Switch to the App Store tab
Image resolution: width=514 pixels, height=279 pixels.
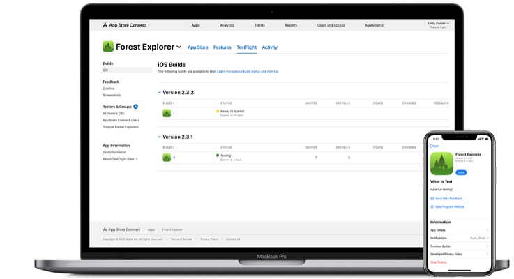pos(197,47)
